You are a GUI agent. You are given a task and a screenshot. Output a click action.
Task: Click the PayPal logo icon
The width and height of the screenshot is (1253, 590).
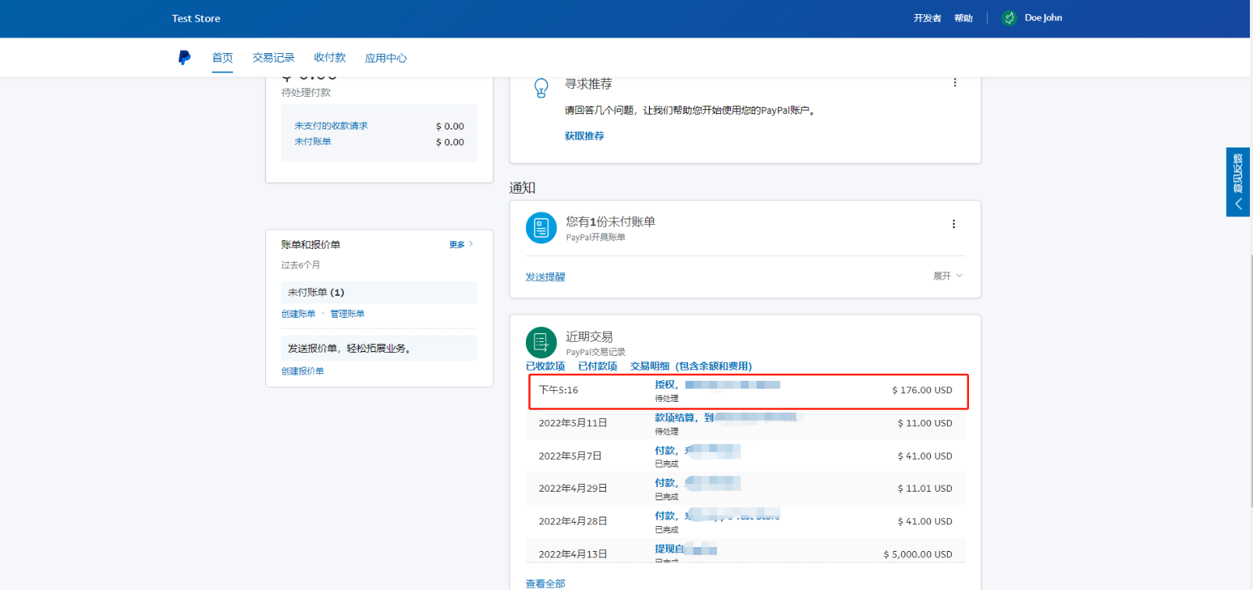184,58
